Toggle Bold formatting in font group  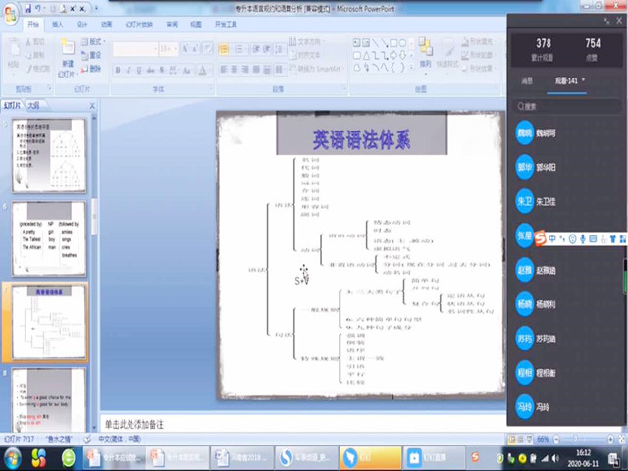(x=118, y=71)
